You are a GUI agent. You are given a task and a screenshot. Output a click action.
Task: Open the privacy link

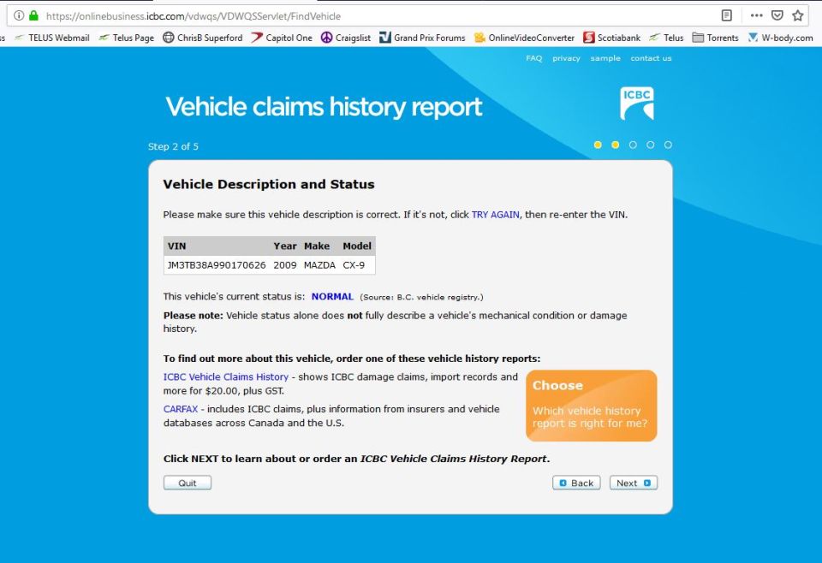tap(566, 58)
